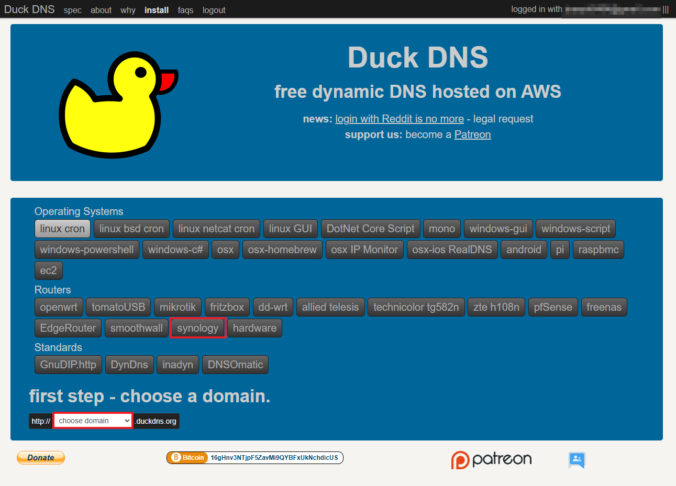The height and width of the screenshot is (486, 676).
Task: Select the linux GUI button
Action: pyautogui.click(x=291, y=229)
